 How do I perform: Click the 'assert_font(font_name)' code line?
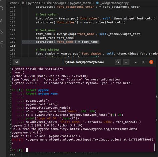point(55,38)
